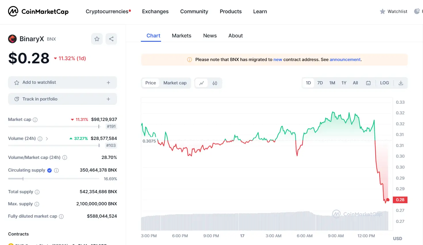
Task: Click the pie icon on Track in portfolio
Action: (17, 99)
